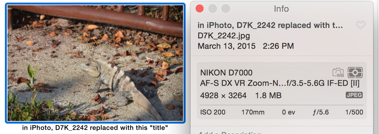Image resolution: width=379 pixels, height=134 pixels.
Task: Click the ISO 200 value
Action: 213,112
